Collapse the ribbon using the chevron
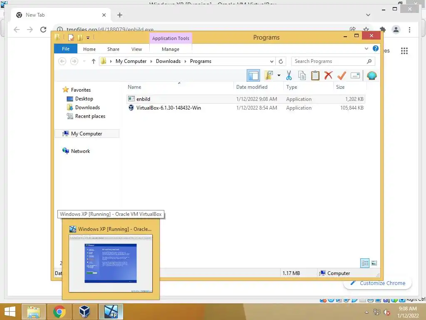 [x=366, y=49]
